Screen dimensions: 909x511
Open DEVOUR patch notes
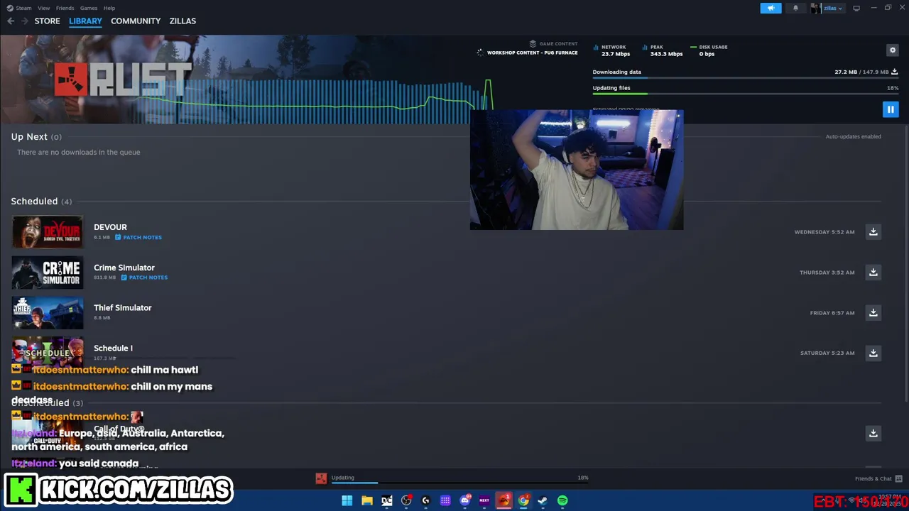(x=138, y=237)
